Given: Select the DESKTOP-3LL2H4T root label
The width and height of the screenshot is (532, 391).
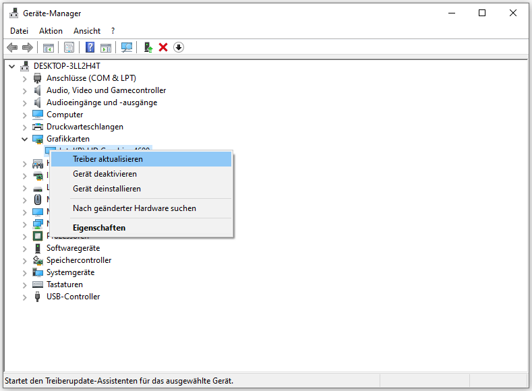Looking at the screenshot, I should (67, 66).
